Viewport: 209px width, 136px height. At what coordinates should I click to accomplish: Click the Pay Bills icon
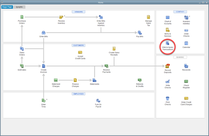(x=140, y=32)
